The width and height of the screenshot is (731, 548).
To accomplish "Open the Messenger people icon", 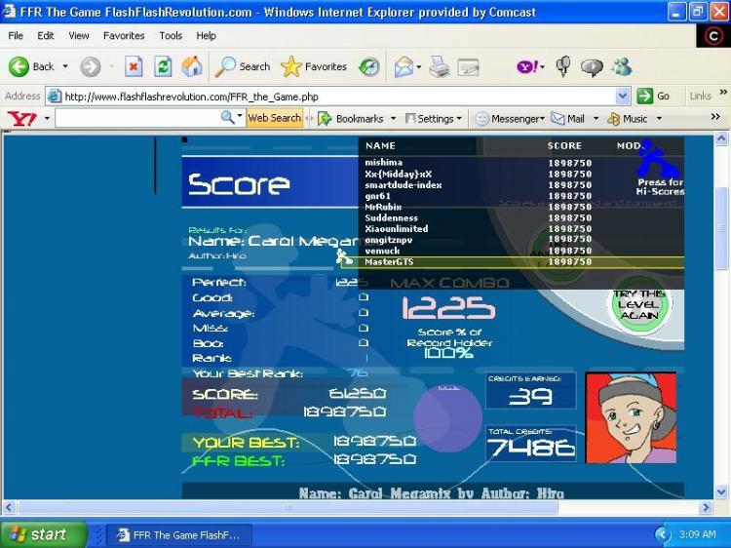I will click(622, 66).
